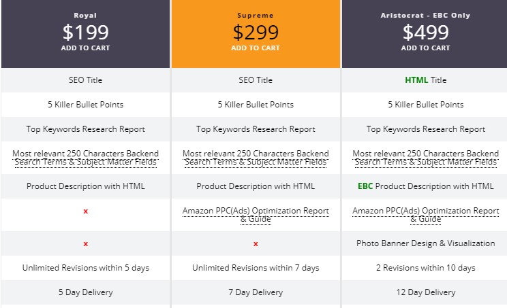The width and height of the screenshot is (507, 308).
Task: Select the Supreme plan heading
Action: pos(256,15)
